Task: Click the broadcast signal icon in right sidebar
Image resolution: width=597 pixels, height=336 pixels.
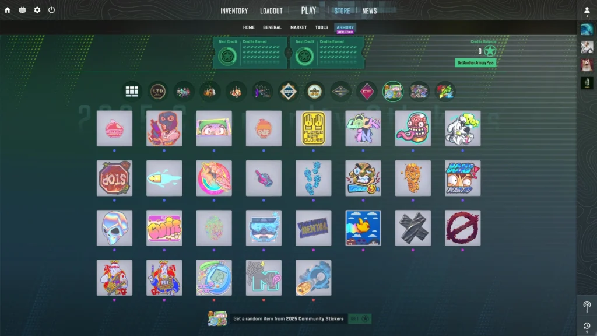Action: pos(587,305)
